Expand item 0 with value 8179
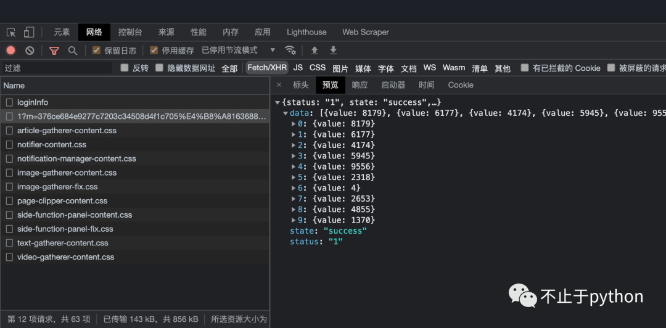This screenshot has height=328, width=666. click(293, 124)
